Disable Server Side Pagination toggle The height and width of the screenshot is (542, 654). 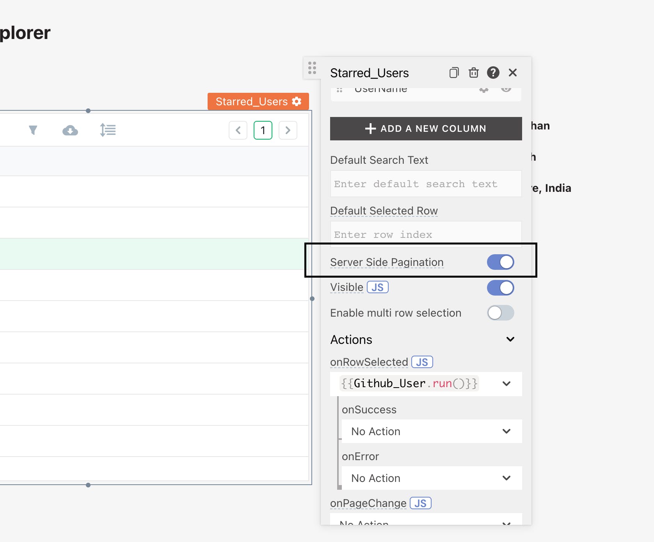[500, 262]
